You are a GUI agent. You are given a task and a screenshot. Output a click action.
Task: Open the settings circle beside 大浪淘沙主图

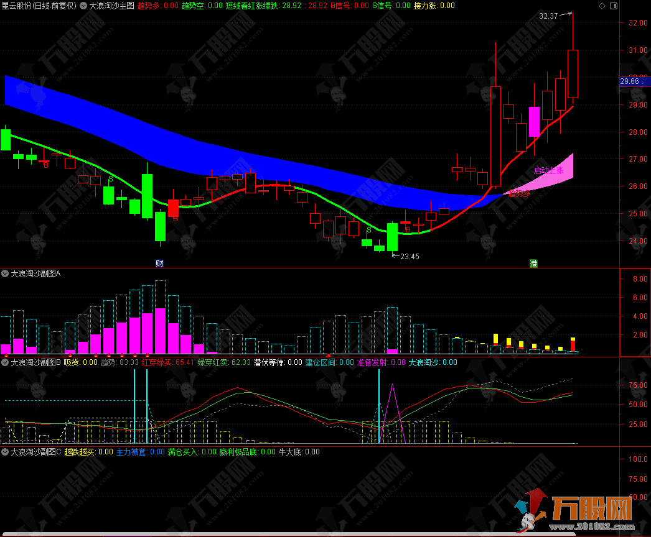click(83, 6)
